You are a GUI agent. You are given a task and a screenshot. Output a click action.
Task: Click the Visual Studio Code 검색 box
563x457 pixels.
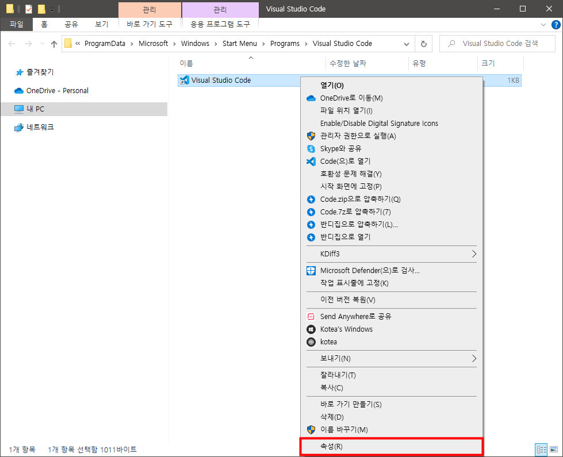tap(497, 44)
